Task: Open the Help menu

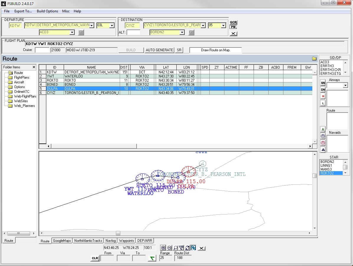Action: 77,11
